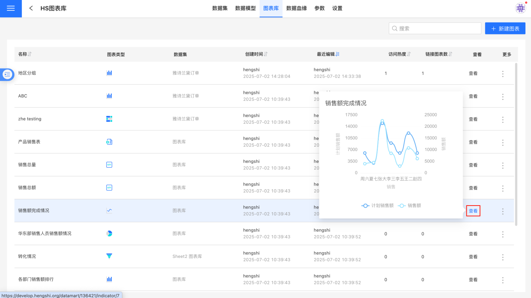Open more options for 地区分组 row

coord(503,74)
